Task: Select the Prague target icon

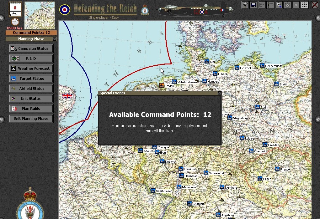Action: [277, 169]
